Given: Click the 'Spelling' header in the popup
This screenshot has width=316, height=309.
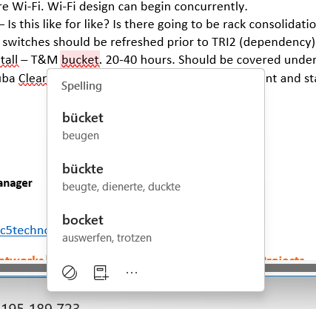Looking at the screenshot, I should pyautogui.click(x=81, y=86).
